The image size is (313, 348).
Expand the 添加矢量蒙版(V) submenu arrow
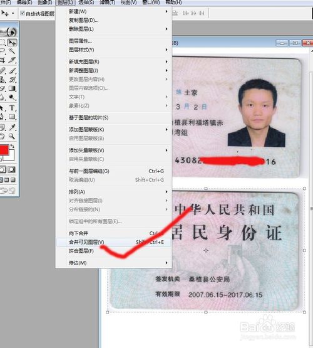click(x=167, y=150)
